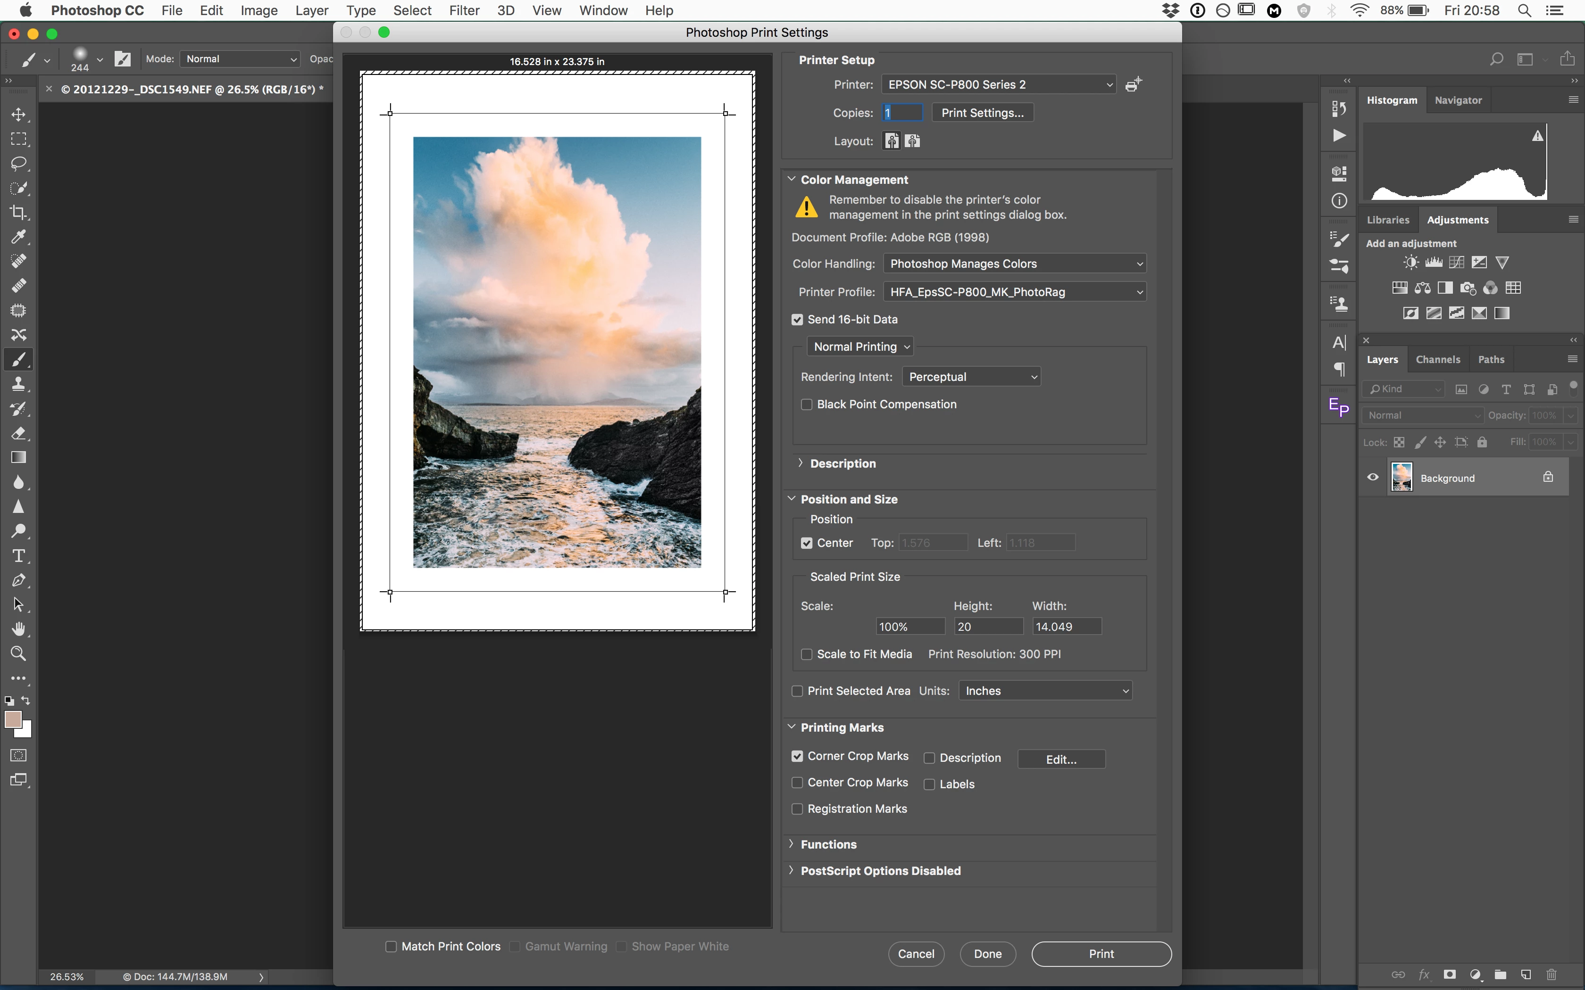Open the Printer Profile dropdown
Screen dimensions: 1585x990
1014,292
